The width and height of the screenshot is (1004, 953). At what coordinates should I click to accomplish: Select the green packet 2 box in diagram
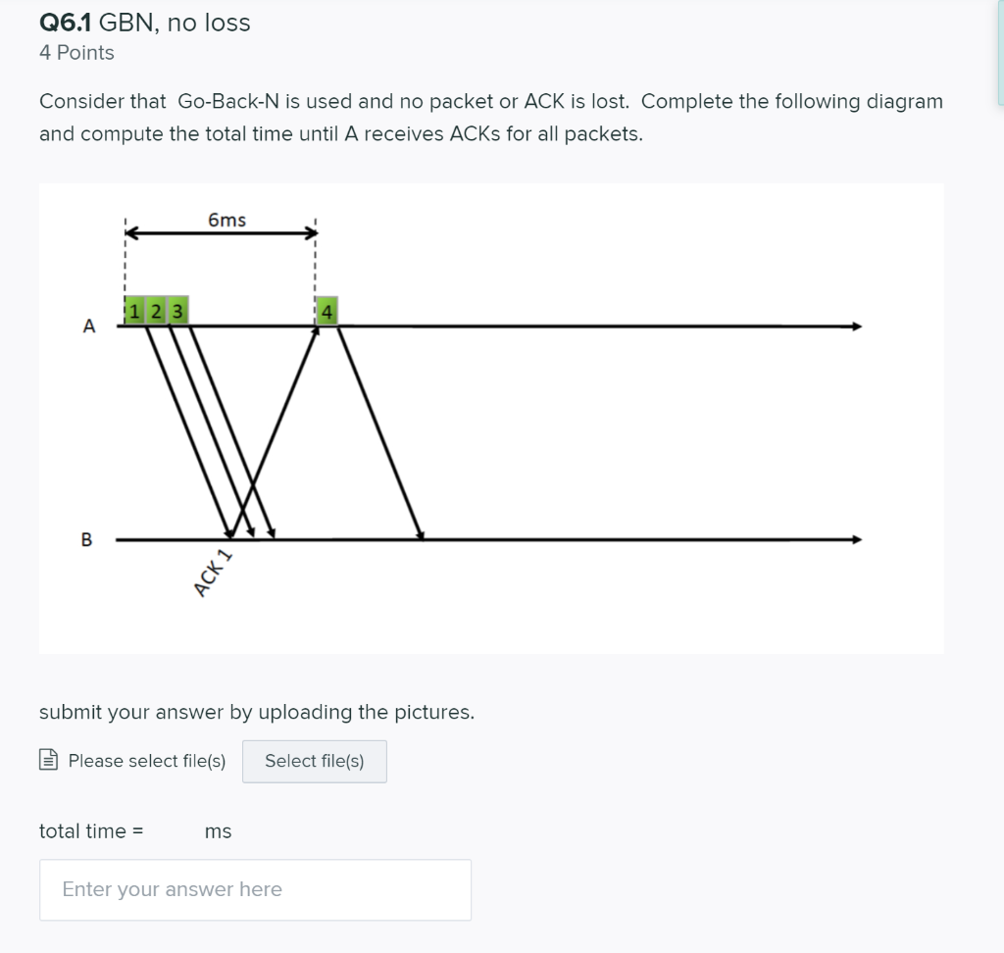pyautogui.click(x=154, y=311)
